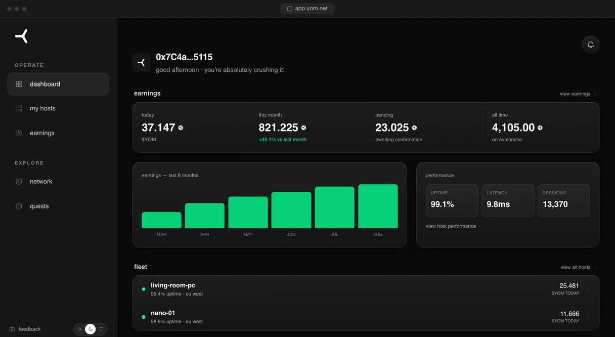
Task: Open view host performance link
Action: tap(453, 226)
